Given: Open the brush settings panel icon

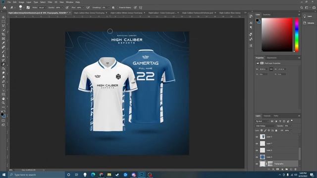Looking at the screenshot, I should (28, 7).
